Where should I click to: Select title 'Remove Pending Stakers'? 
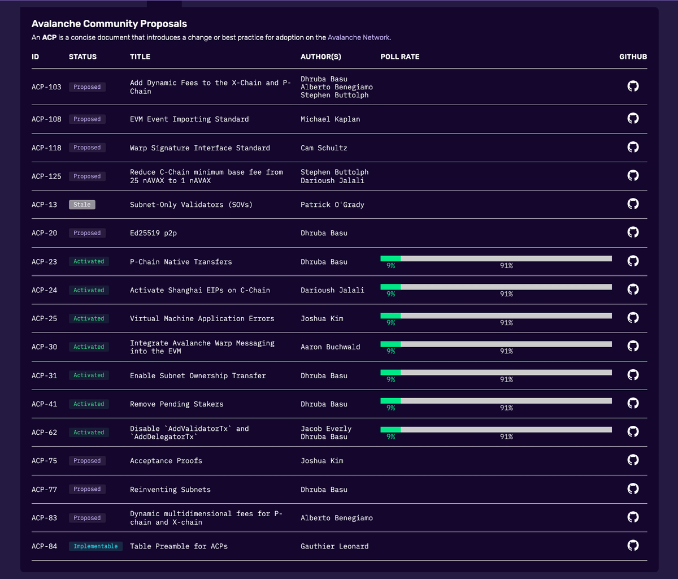177,404
